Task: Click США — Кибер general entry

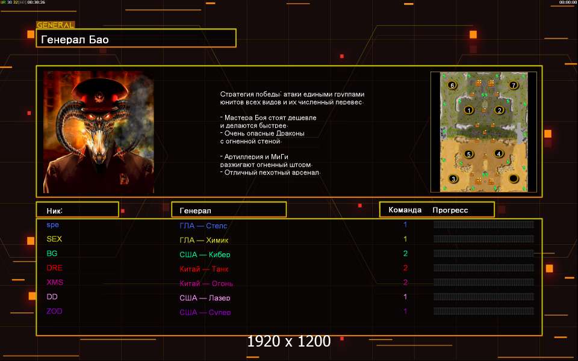Action: (205, 255)
